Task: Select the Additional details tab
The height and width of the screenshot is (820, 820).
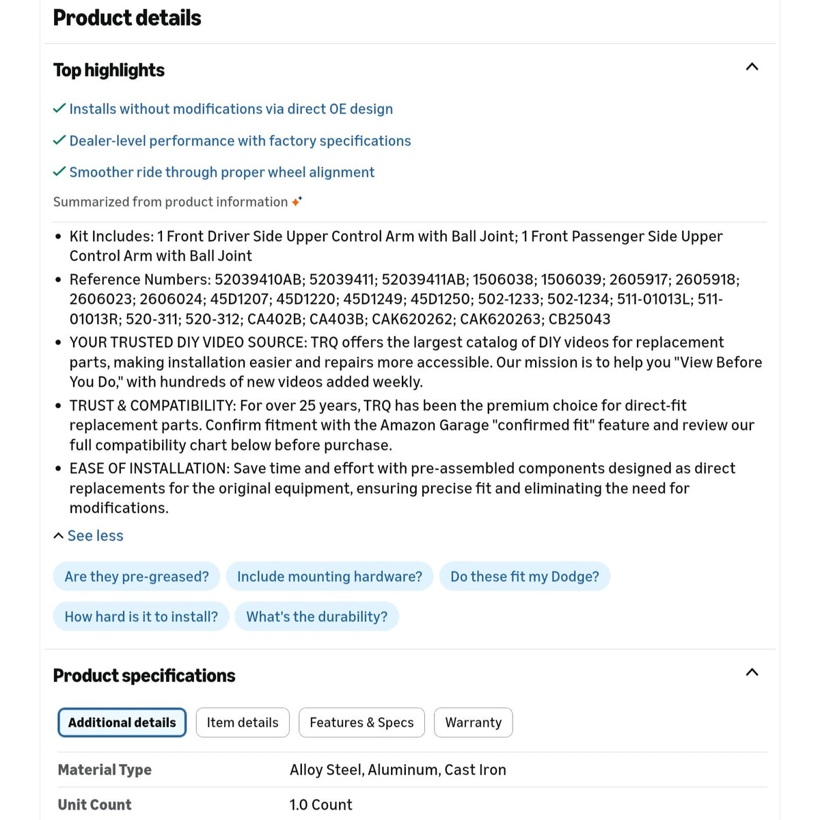Action: click(122, 722)
